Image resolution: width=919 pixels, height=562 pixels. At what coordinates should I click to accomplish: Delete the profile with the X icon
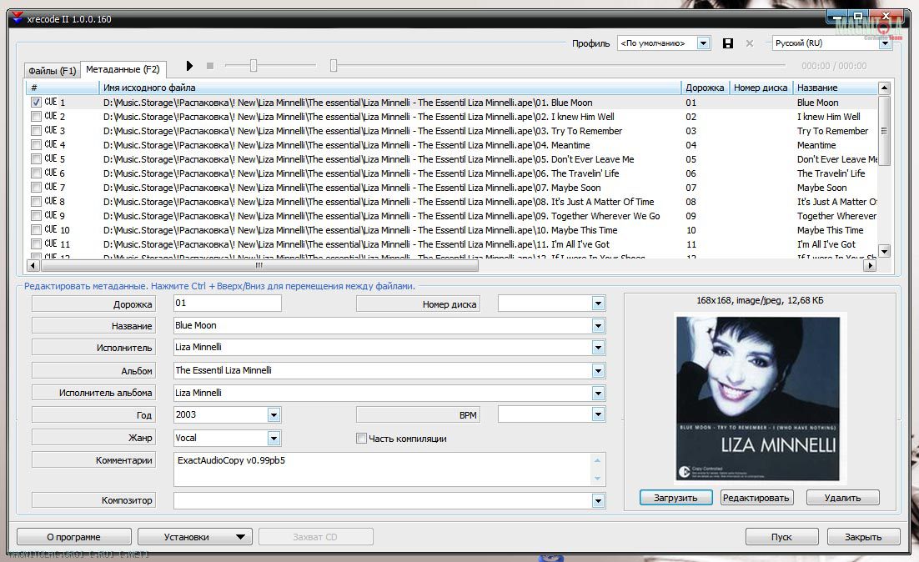point(749,43)
